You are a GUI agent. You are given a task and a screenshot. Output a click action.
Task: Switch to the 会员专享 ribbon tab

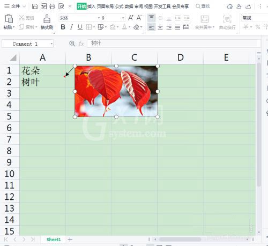coord(181,6)
